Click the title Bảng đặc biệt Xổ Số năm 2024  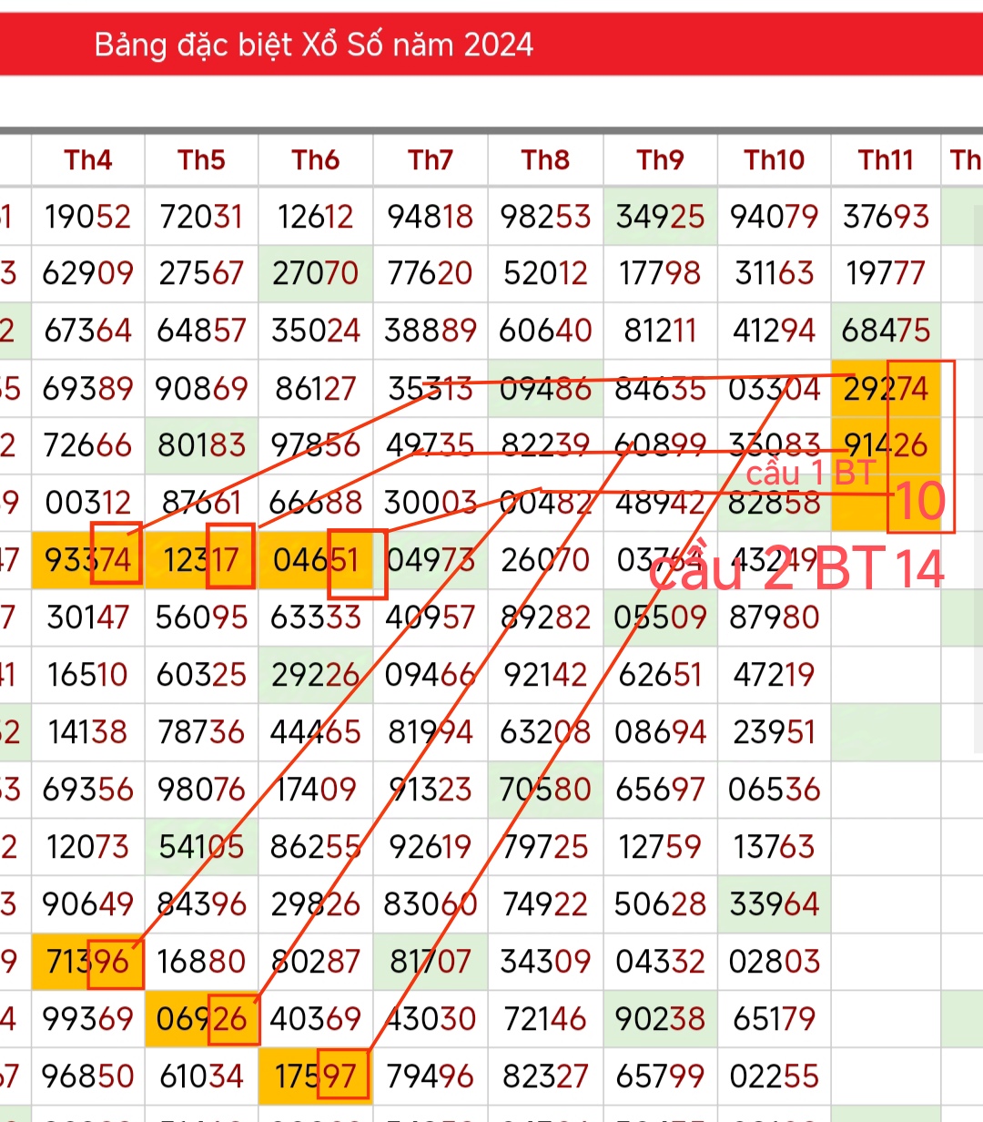click(314, 45)
